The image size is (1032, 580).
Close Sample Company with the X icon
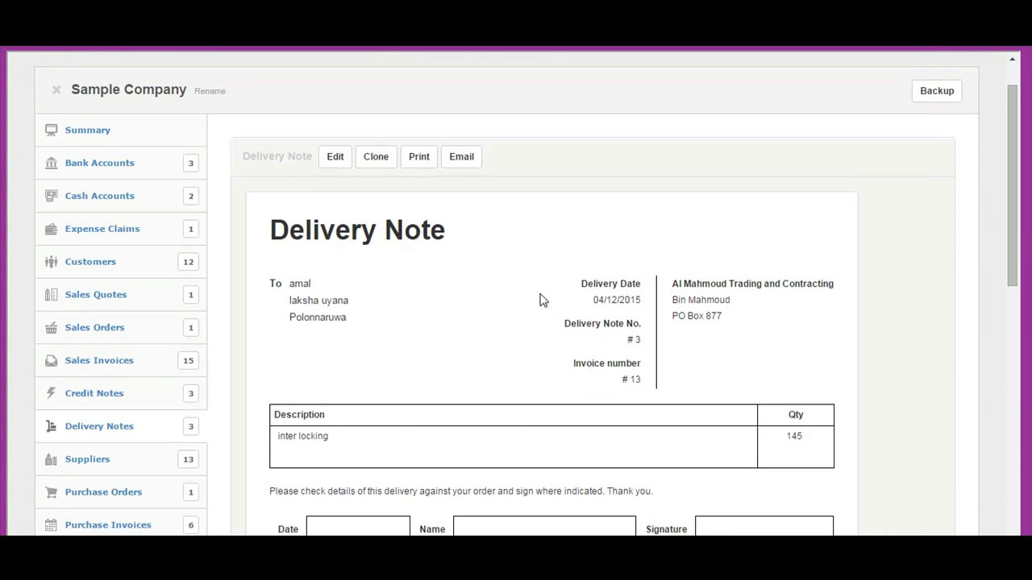56,90
